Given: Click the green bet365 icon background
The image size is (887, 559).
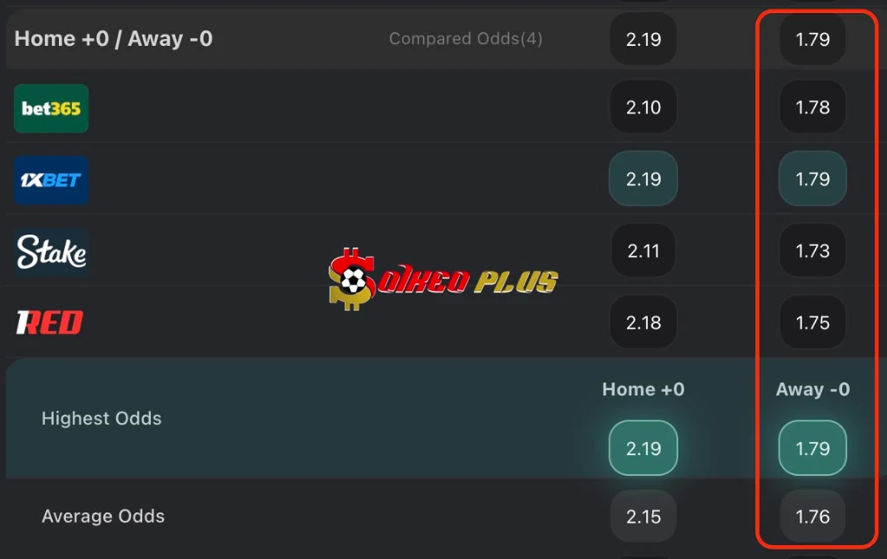Looking at the screenshot, I should 51,109.
